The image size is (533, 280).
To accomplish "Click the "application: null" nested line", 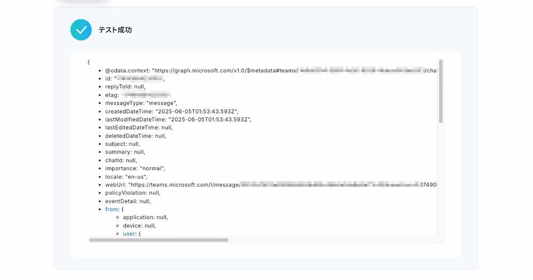I will point(146,218).
